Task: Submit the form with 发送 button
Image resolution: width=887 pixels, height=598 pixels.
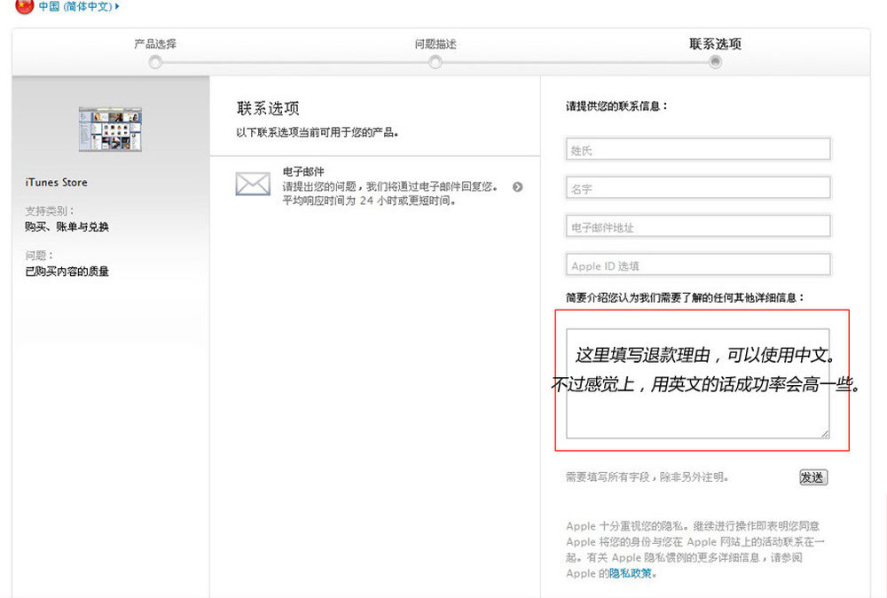Action: tap(812, 477)
